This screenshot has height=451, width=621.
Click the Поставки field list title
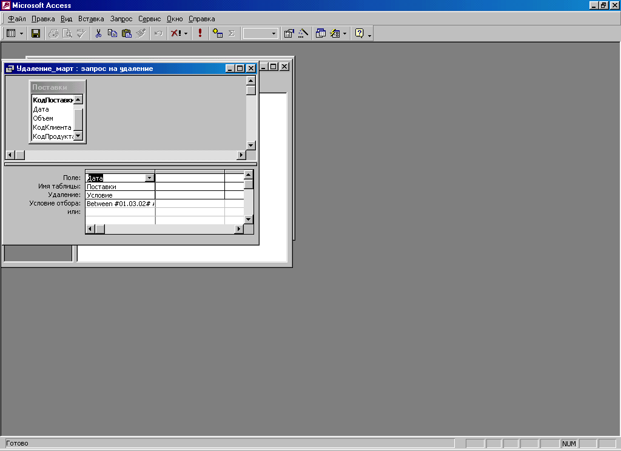pyautogui.click(x=58, y=87)
